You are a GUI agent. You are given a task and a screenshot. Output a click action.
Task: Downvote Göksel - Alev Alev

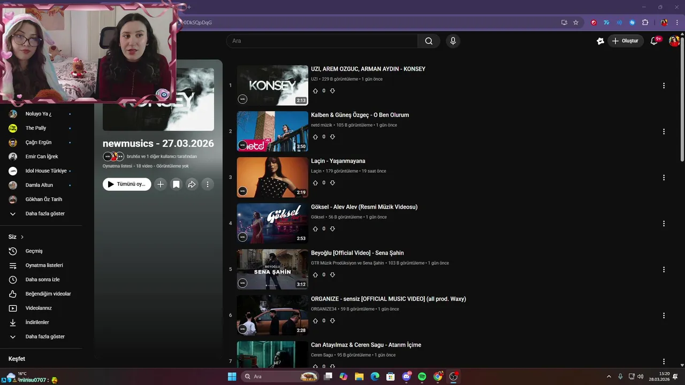point(332,229)
